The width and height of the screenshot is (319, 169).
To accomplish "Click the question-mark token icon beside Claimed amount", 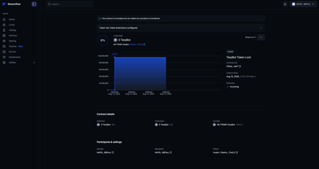I will click(x=98, y=125).
